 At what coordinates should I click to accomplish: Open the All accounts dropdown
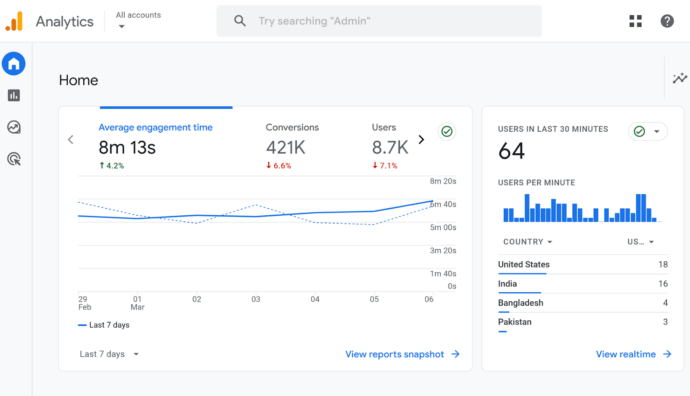138,20
